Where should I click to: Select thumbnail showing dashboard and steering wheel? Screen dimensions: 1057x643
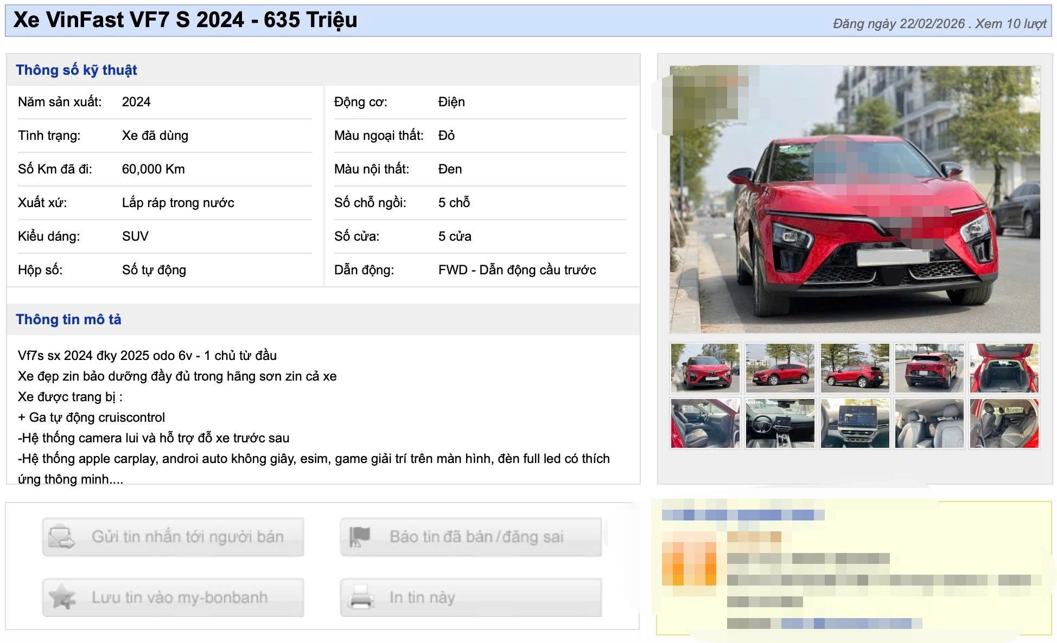tap(780, 423)
